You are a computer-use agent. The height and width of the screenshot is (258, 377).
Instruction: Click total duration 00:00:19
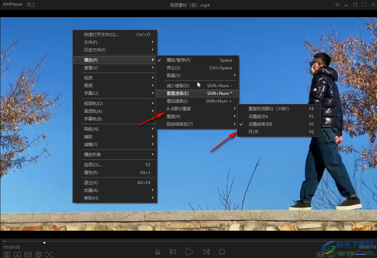coord(368,247)
